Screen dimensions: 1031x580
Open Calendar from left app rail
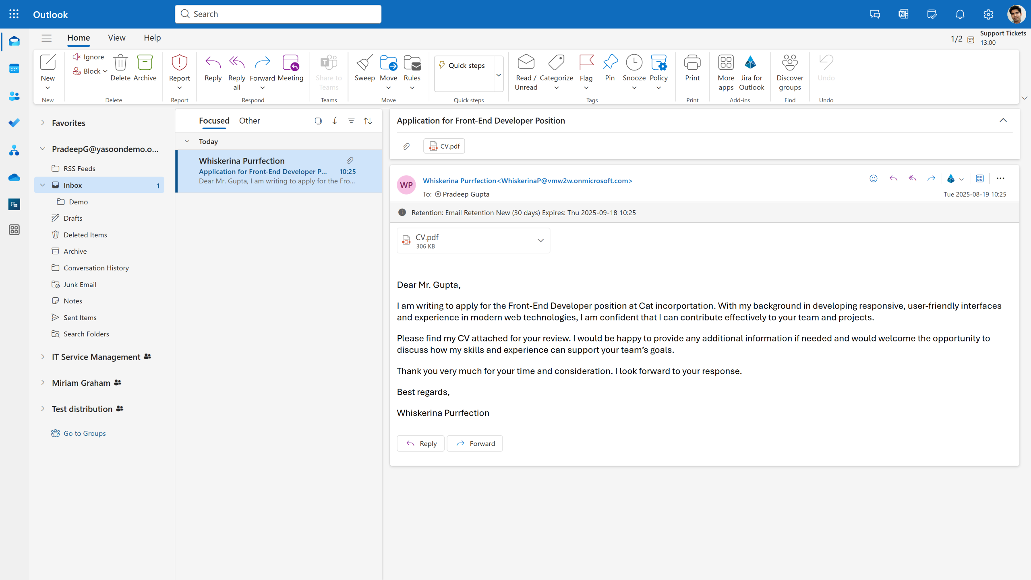[x=14, y=69]
